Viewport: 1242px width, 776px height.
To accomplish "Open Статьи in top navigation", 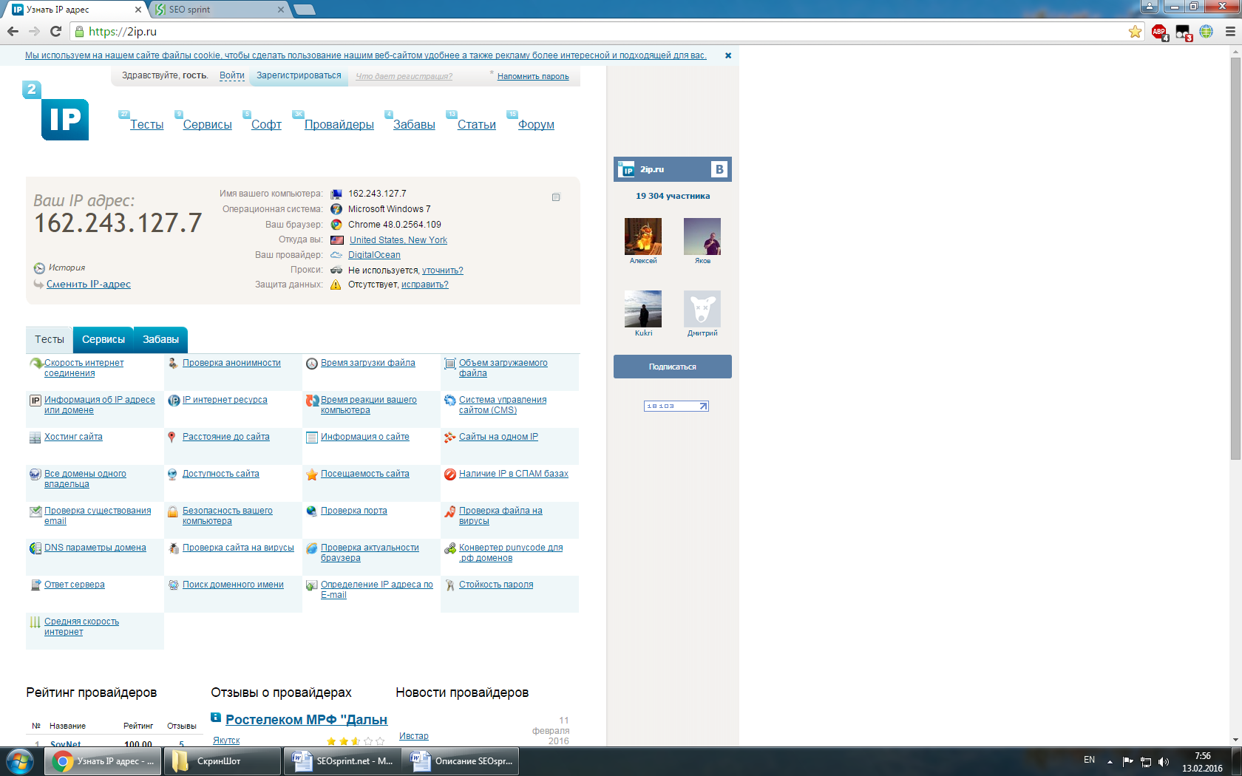I will [477, 125].
